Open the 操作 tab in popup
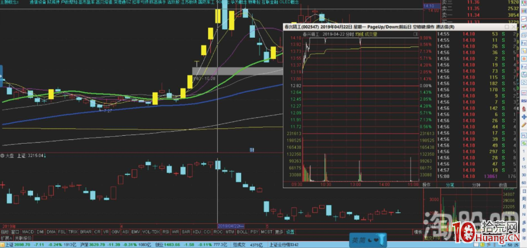Viewport: 527px width, 248px height. 426,185
